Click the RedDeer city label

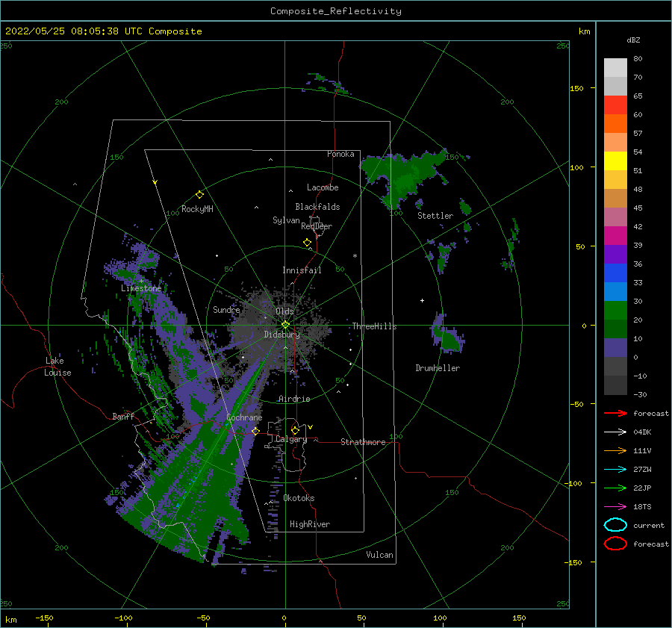click(x=317, y=226)
